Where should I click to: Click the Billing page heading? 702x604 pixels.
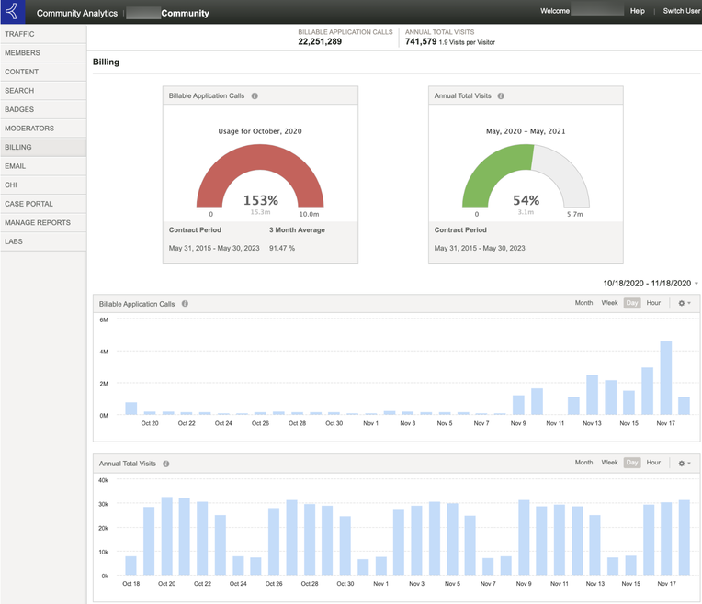click(x=106, y=62)
